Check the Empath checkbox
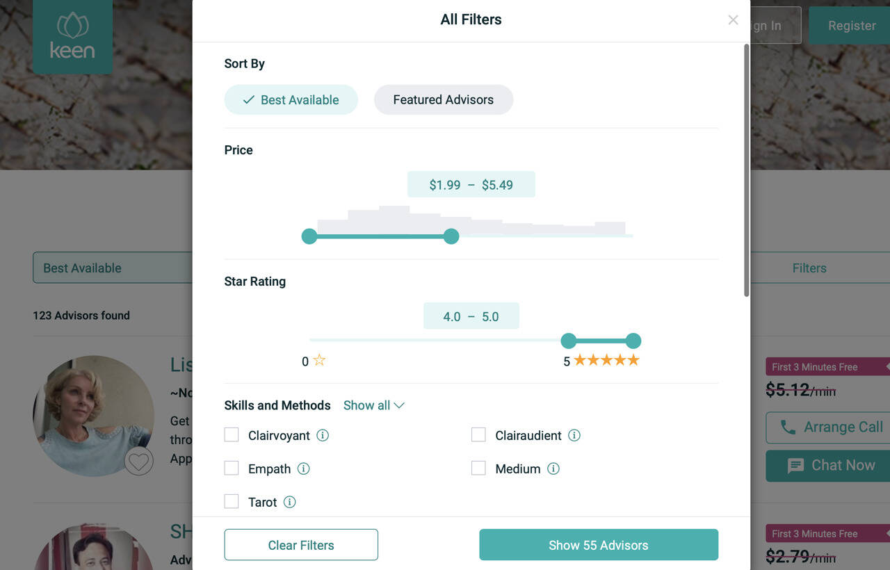Image resolution: width=890 pixels, height=570 pixels. point(232,469)
